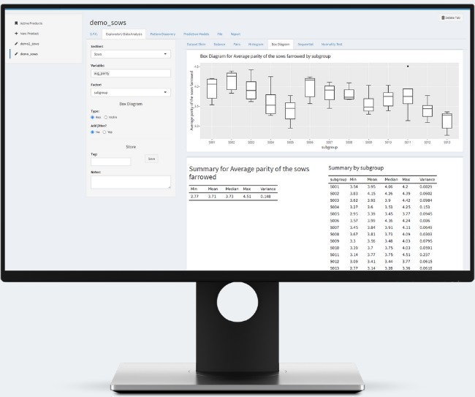Image resolution: width=475 pixels, height=397 pixels.
Task: Switch to the S.P.C. tab
Action: (x=94, y=34)
